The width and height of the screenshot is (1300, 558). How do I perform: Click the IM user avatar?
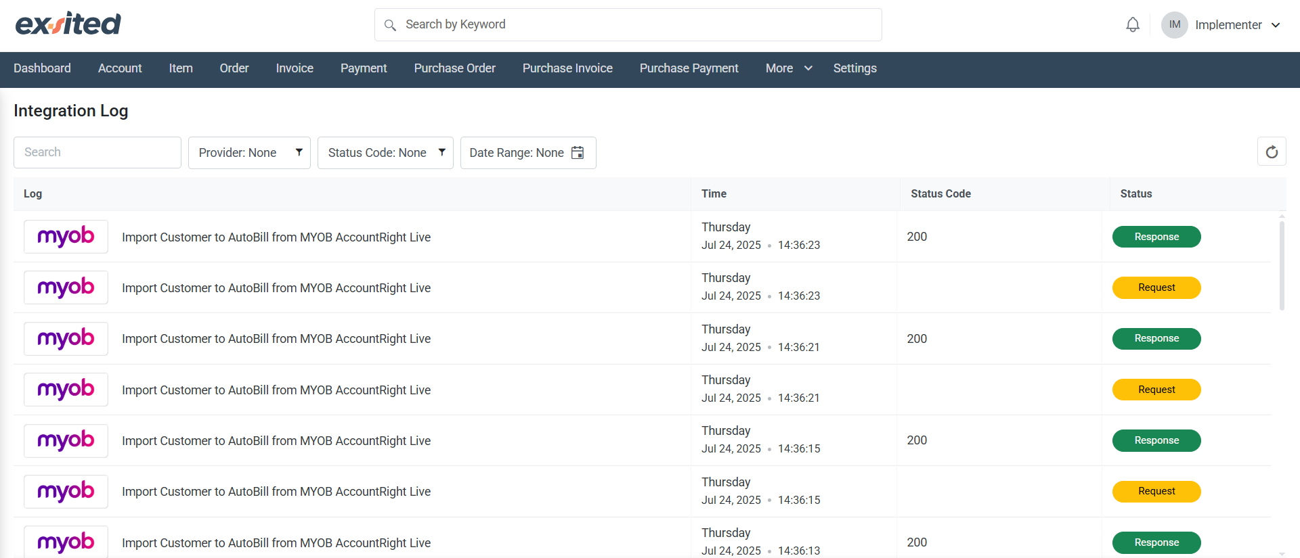[x=1175, y=25]
